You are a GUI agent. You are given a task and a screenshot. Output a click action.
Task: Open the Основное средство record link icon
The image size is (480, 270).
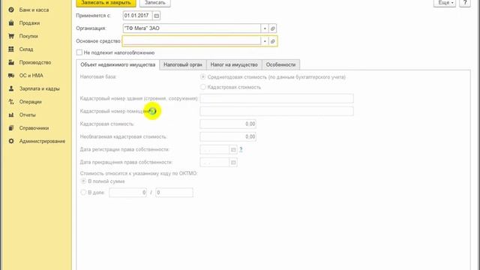click(273, 41)
